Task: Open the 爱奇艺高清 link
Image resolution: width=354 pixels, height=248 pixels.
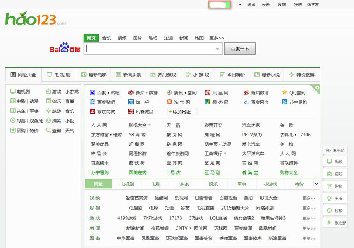Action: click(x=136, y=198)
